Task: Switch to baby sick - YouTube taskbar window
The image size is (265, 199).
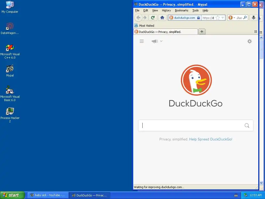Action: [48, 195]
